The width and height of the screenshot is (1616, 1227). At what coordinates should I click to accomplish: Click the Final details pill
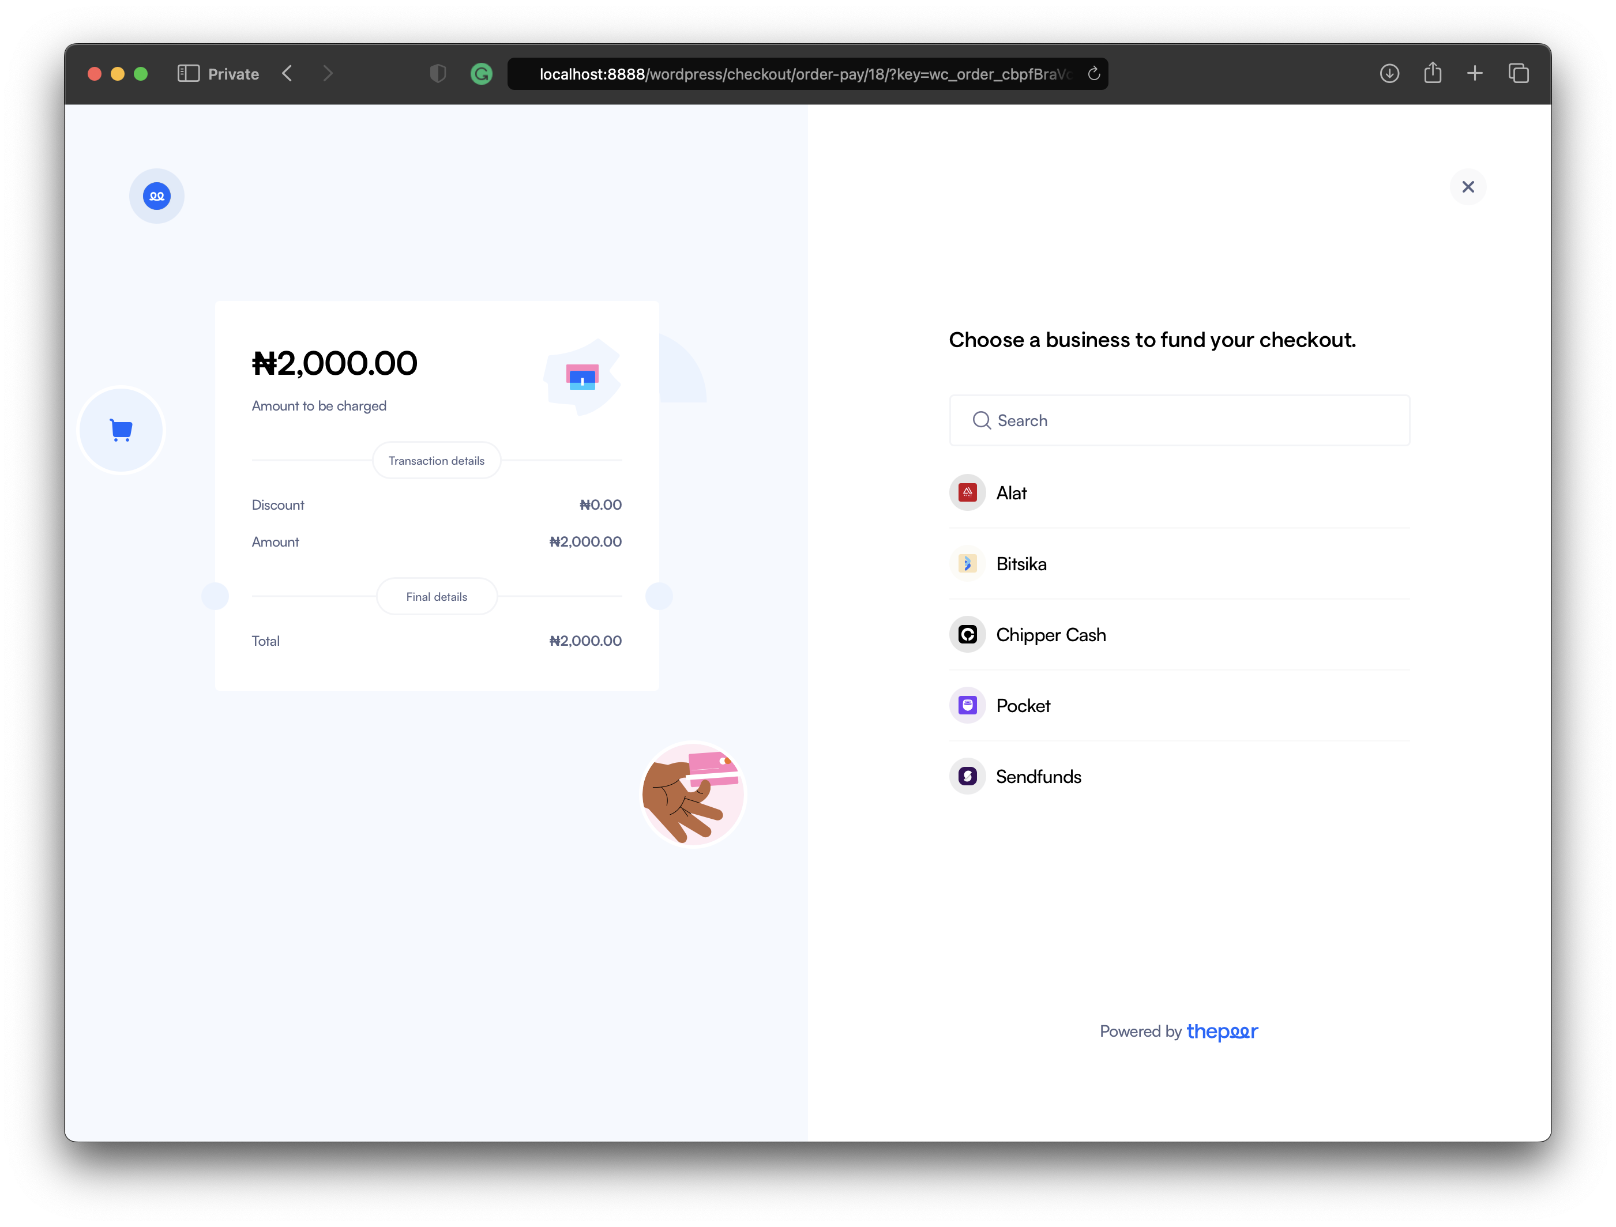[436, 597]
